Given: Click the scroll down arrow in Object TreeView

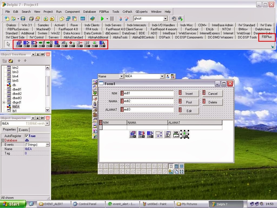Looking at the screenshot, I should 47,110.
